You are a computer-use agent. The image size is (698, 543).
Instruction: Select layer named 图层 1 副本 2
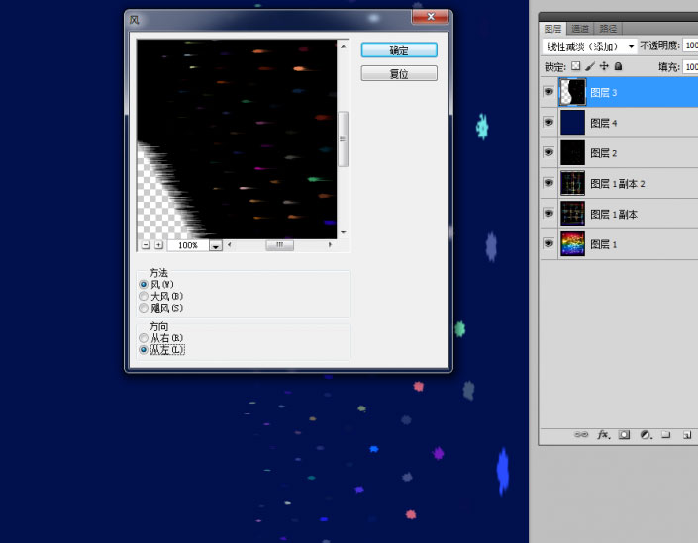(618, 184)
